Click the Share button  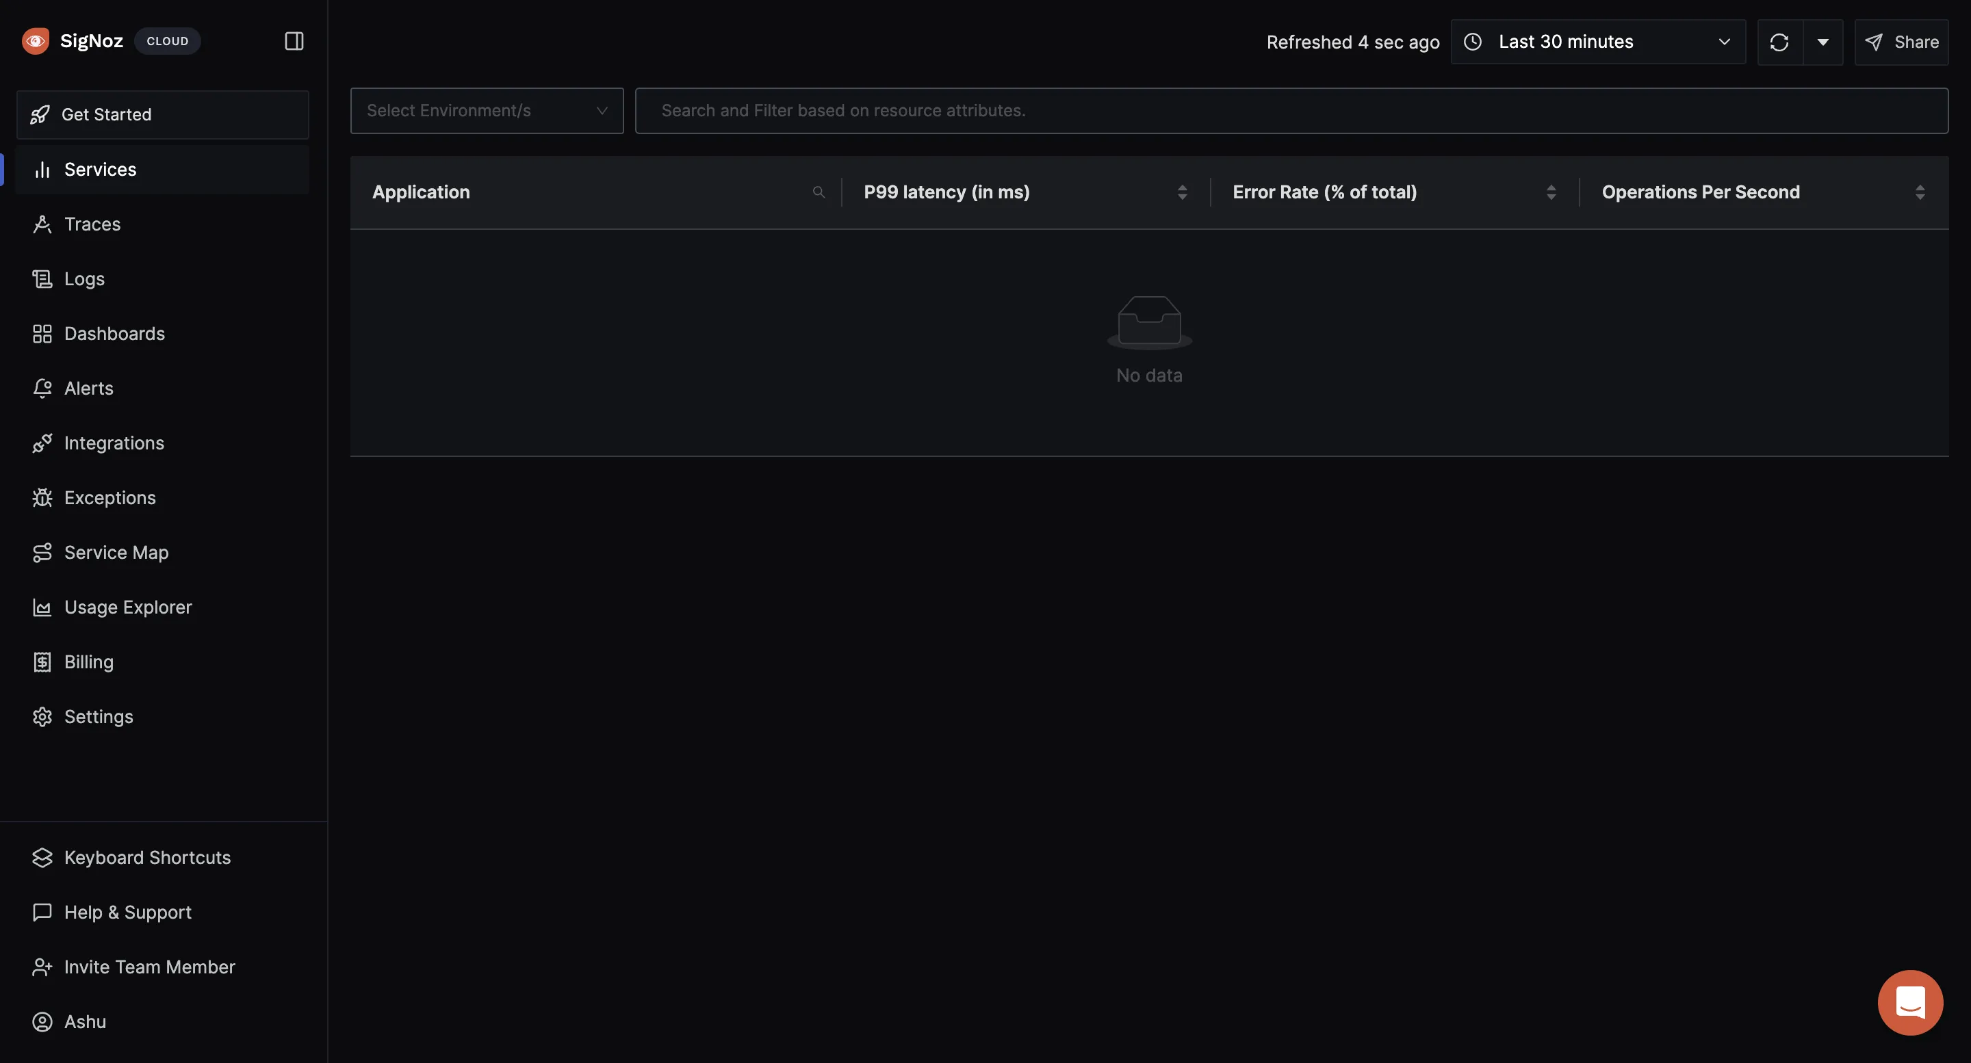[x=1901, y=42]
